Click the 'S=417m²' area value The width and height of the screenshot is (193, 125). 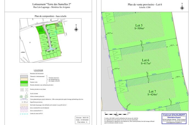[146, 63]
